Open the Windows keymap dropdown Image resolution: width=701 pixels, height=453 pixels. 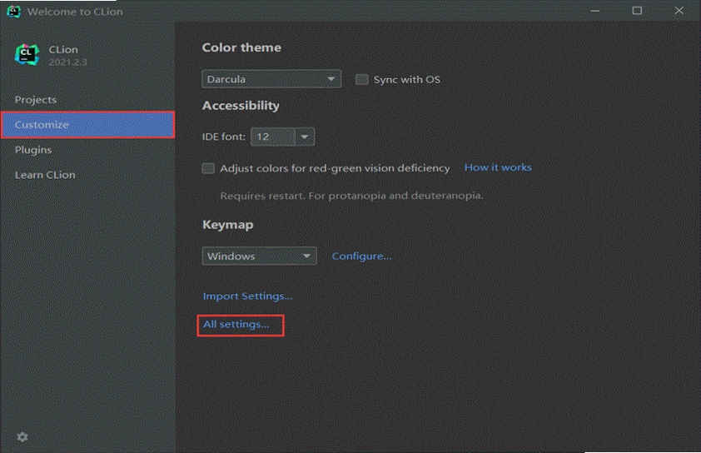(259, 256)
